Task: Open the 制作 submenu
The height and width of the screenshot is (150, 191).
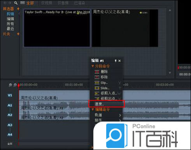Action: click(106, 120)
